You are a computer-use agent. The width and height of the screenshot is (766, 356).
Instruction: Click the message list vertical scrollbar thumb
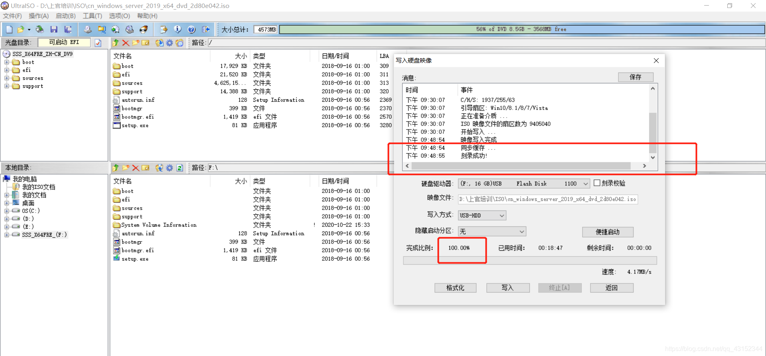tap(653, 133)
